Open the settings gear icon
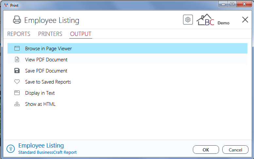The height and width of the screenshot is (159, 254). [188, 20]
